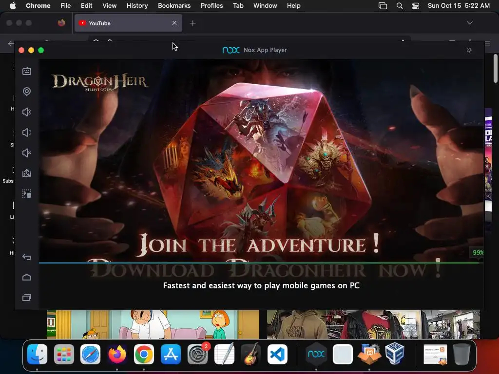Open Trash in the Dock
This screenshot has height=374, width=499.
point(462,354)
